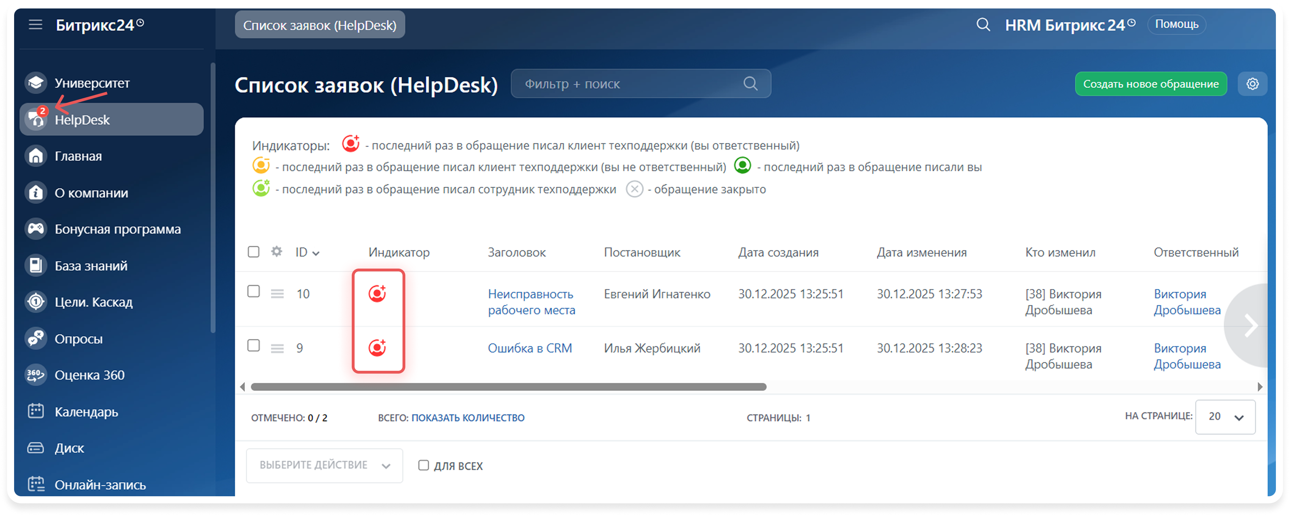
Task: Select the checkbox for ticket 9
Action: [x=254, y=346]
